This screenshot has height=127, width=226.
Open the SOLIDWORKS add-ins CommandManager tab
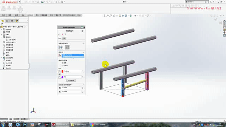pos(69,15)
